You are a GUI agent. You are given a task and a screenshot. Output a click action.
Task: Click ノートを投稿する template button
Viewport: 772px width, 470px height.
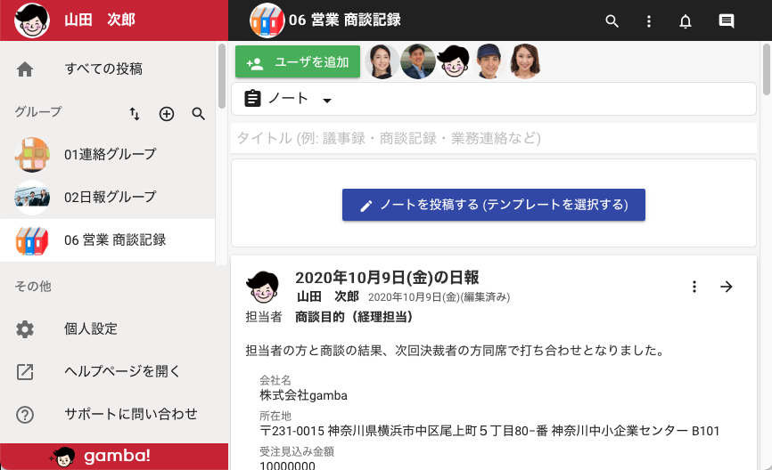tap(494, 205)
